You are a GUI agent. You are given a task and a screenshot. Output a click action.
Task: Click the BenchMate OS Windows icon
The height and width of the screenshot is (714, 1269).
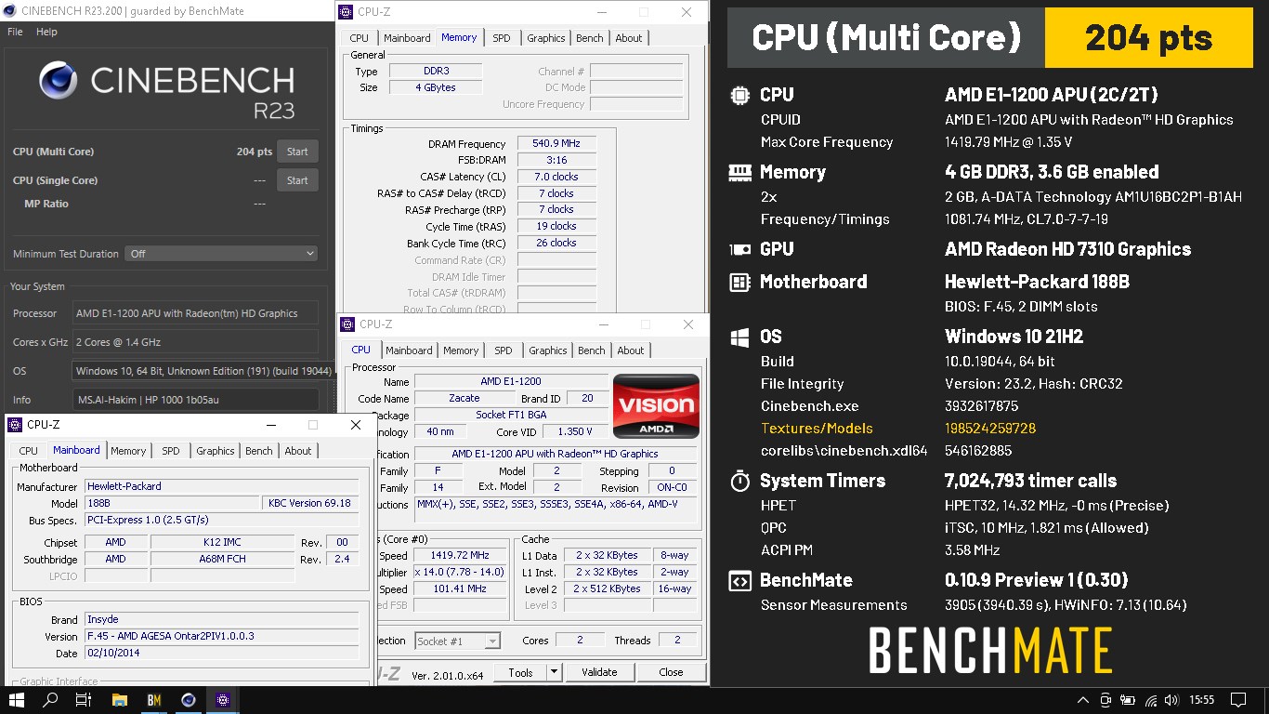point(739,337)
